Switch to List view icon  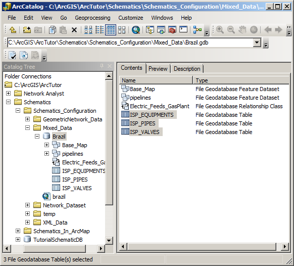coord(100,30)
